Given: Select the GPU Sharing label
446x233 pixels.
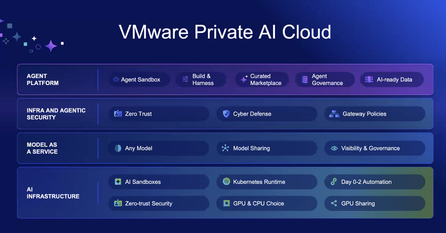Looking at the screenshot, I should [x=358, y=203].
